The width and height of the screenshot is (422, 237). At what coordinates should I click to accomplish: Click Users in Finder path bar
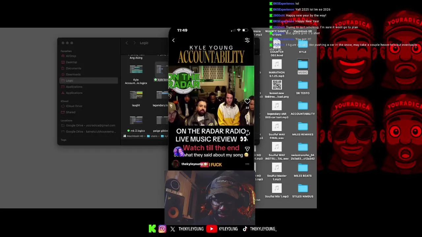coord(152,136)
